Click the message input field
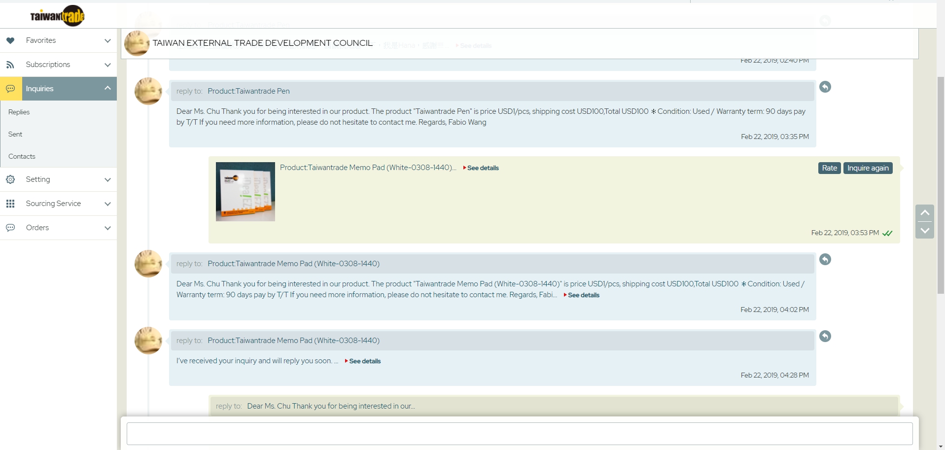 [x=520, y=434]
